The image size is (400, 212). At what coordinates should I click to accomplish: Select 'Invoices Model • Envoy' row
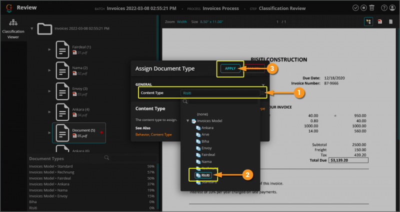click(92, 196)
